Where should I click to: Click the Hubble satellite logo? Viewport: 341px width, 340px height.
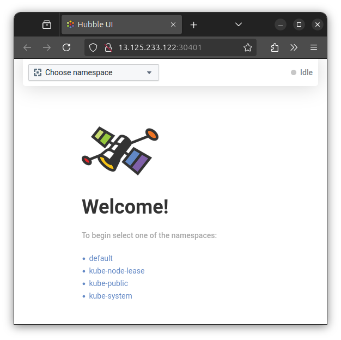[120, 151]
